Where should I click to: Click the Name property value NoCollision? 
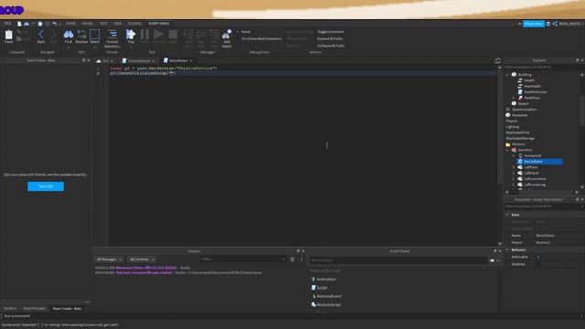point(546,236)
